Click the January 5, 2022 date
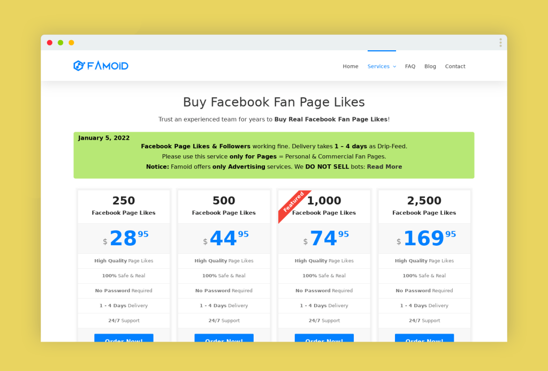 coord(104,138)
